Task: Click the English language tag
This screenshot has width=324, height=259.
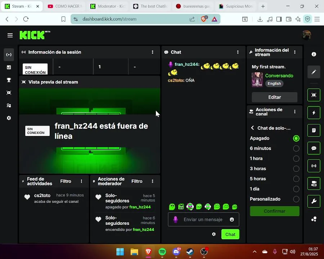Action: (274, 83)
